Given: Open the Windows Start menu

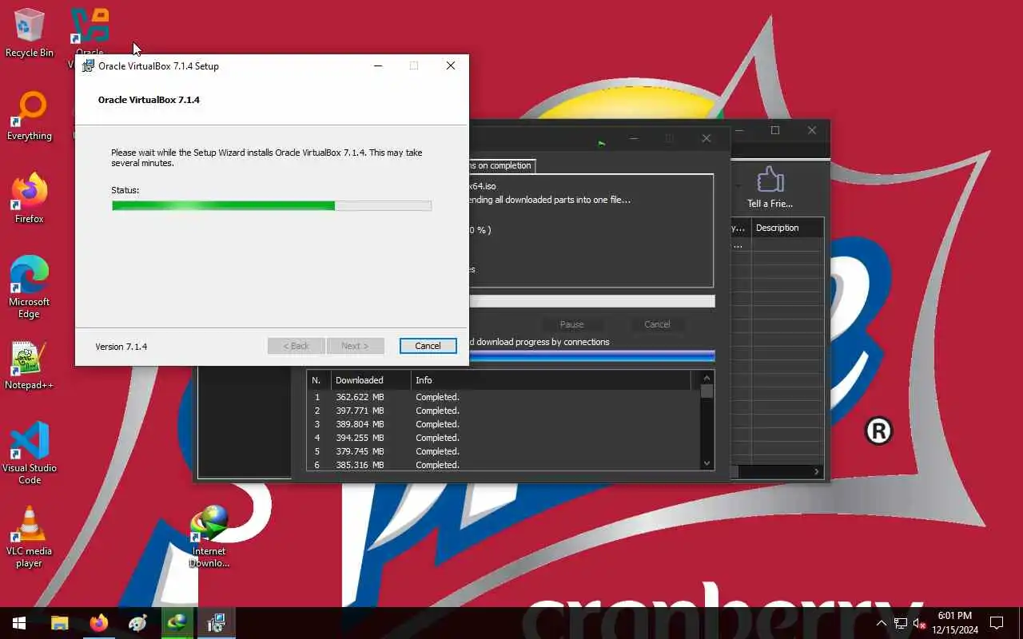Looking at the screenshot, I should (x=19, y=623).
